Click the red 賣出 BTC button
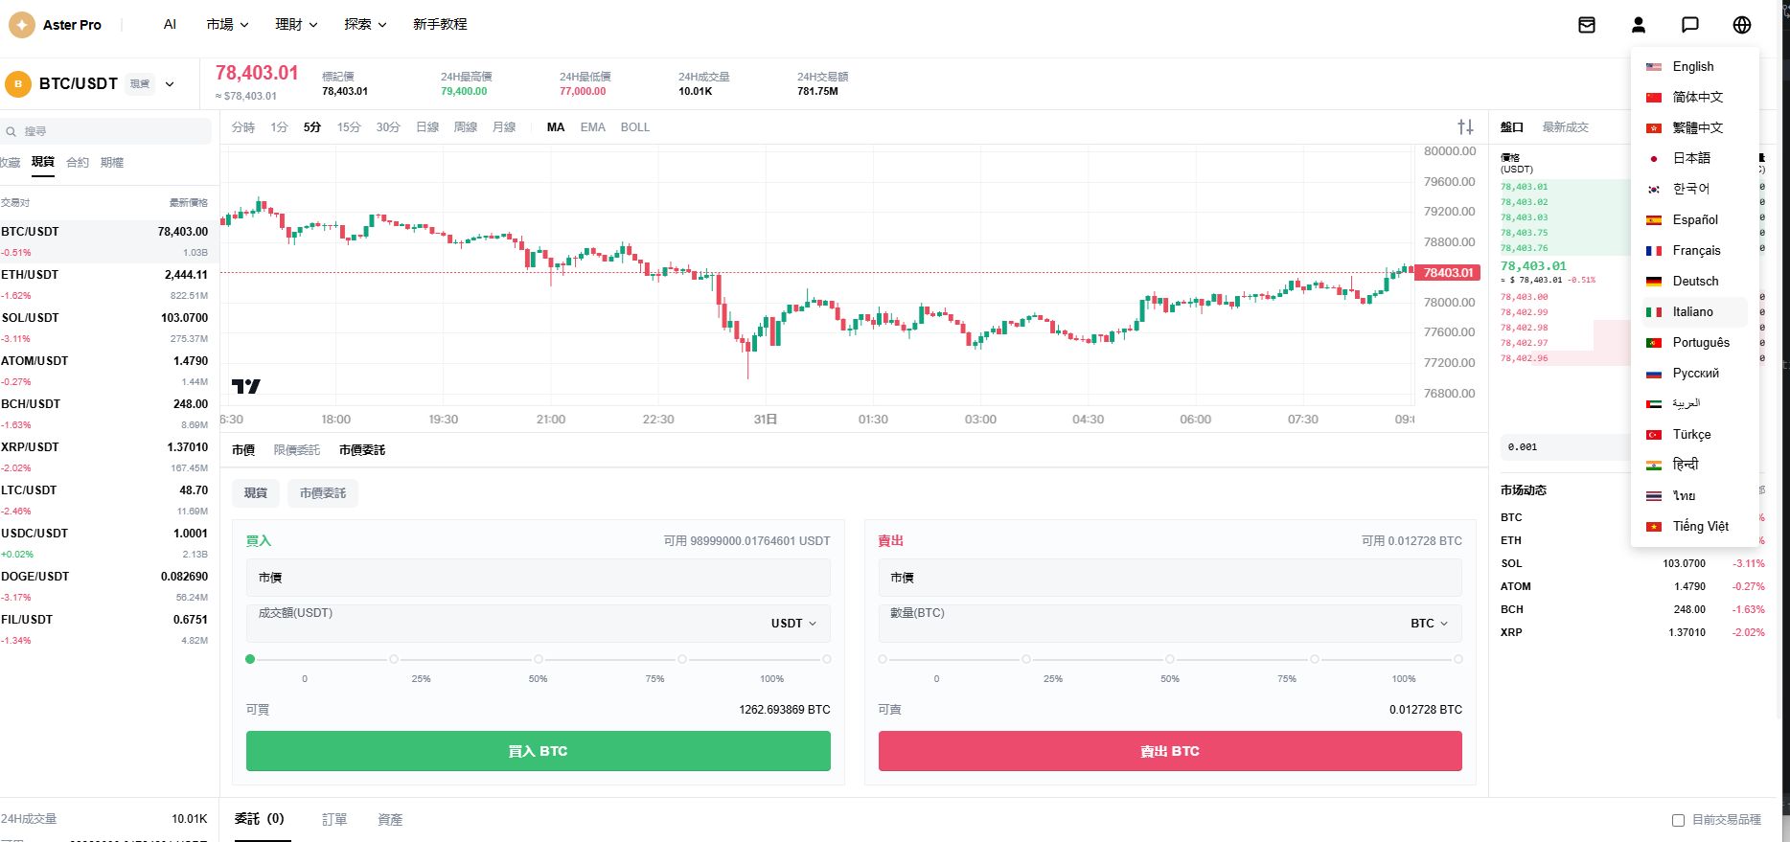 pyautogui.click(x=1170, y=751)
